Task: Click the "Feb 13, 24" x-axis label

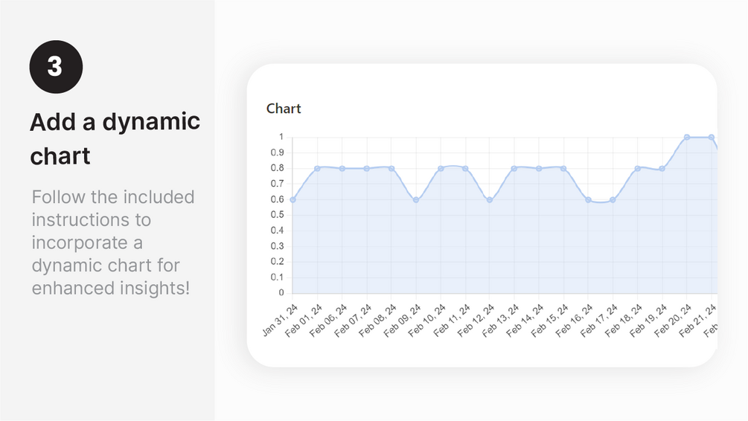Action: tap(500, 321)
